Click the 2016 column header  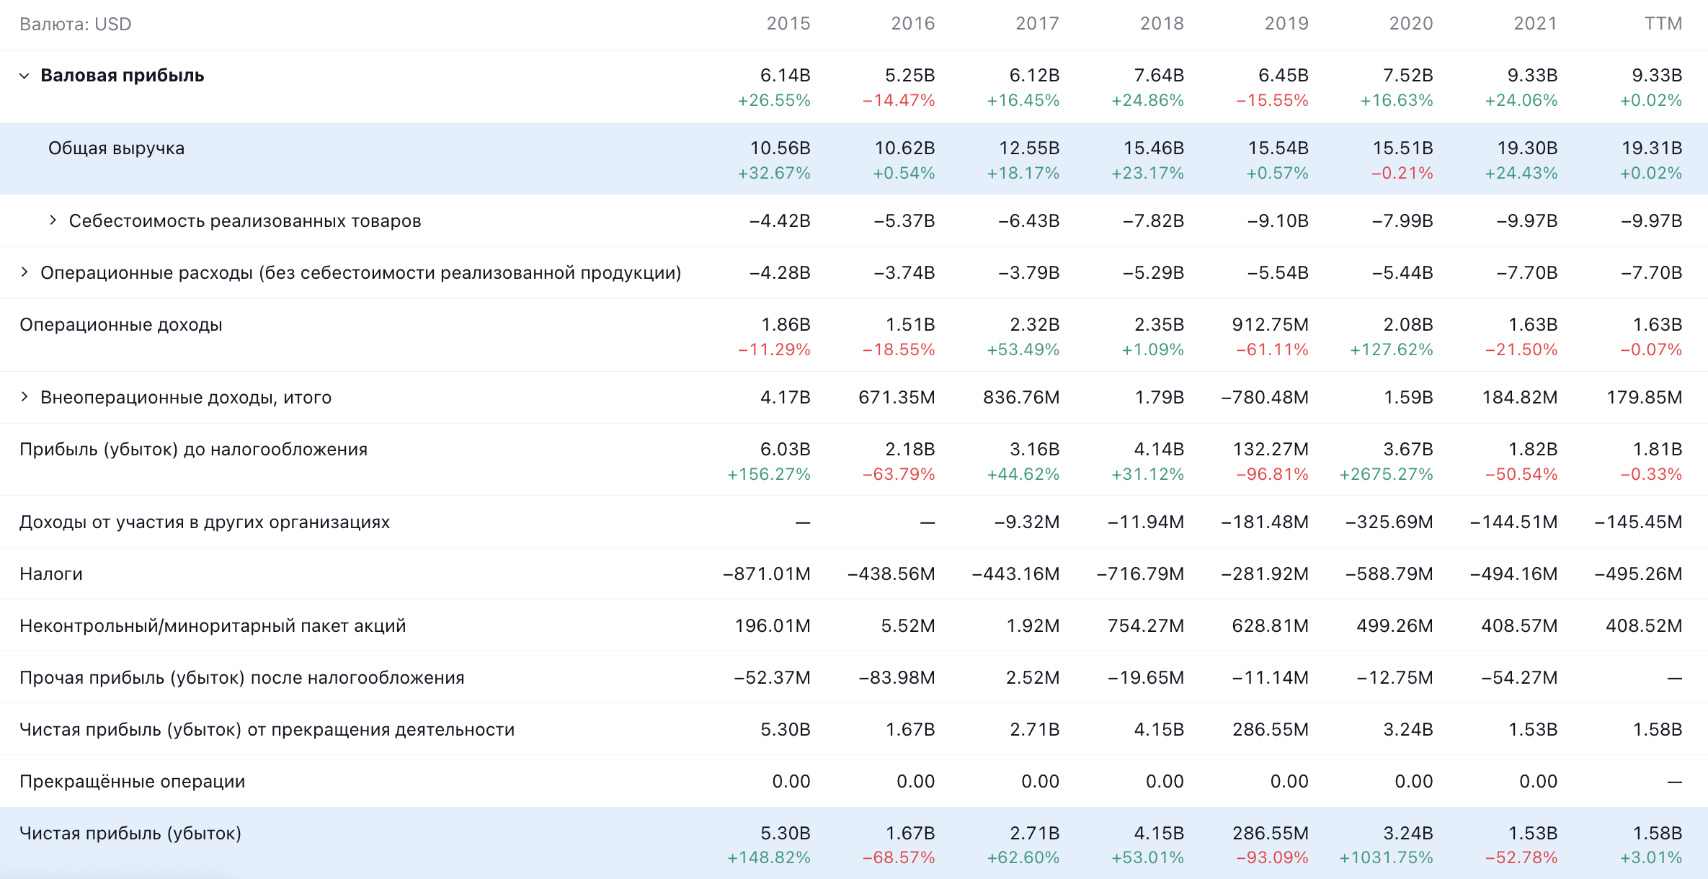click(x=913, y=24)
